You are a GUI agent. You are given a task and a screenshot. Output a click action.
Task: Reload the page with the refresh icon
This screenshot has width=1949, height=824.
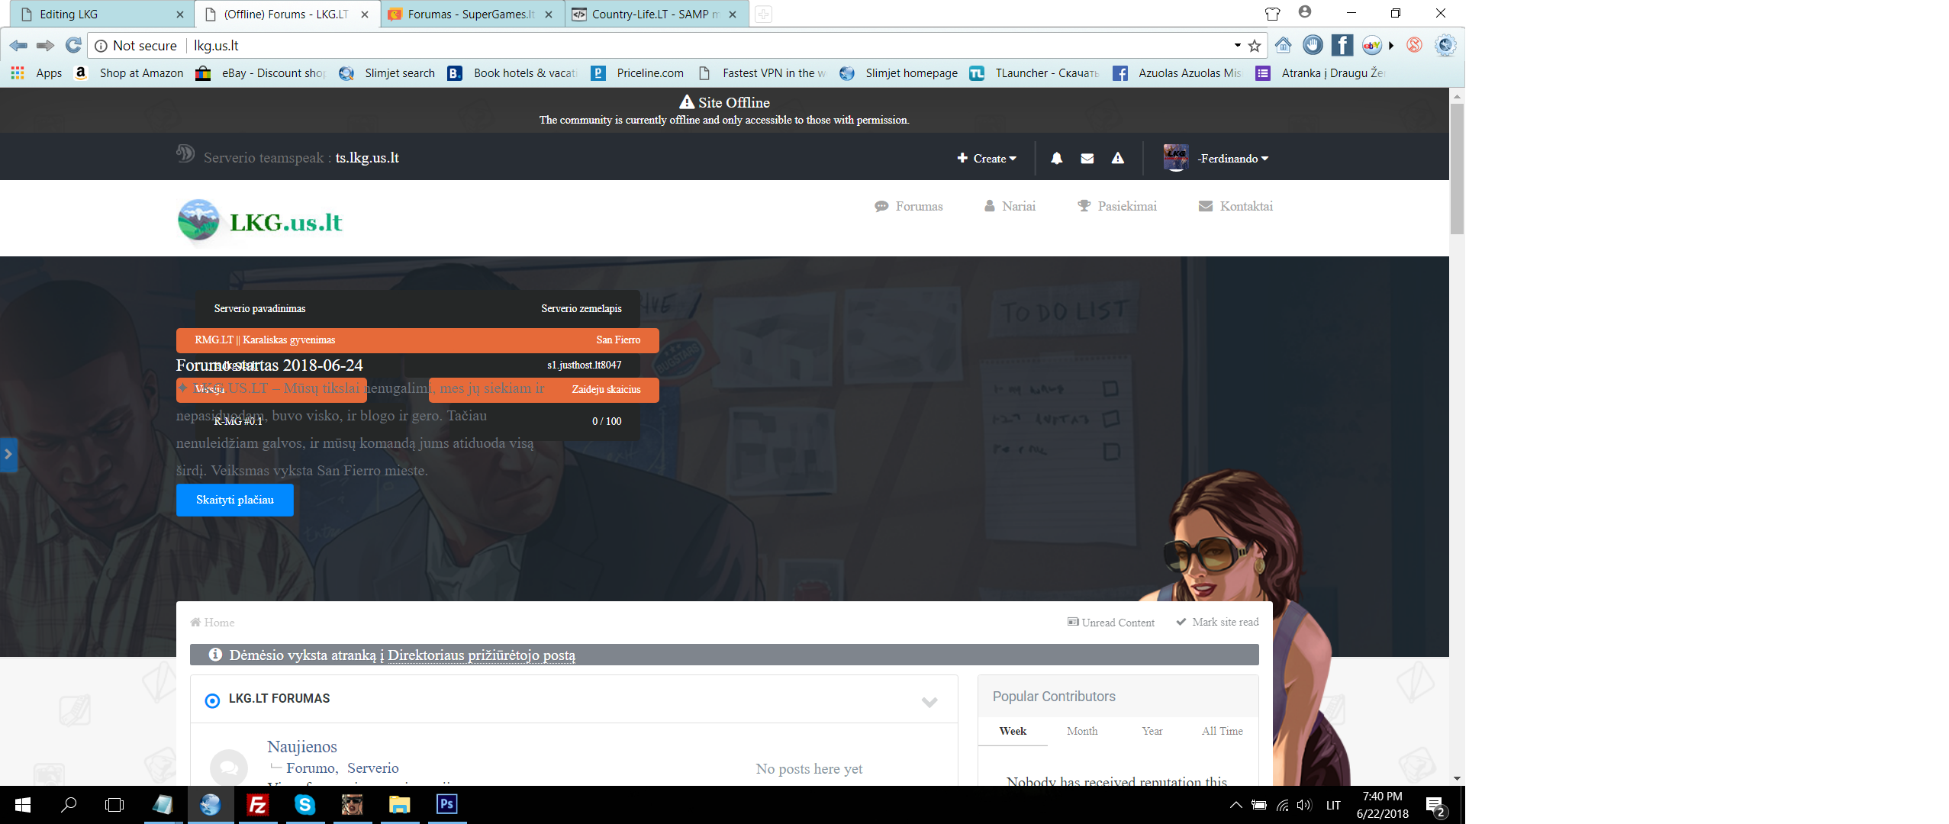[73, 46]
